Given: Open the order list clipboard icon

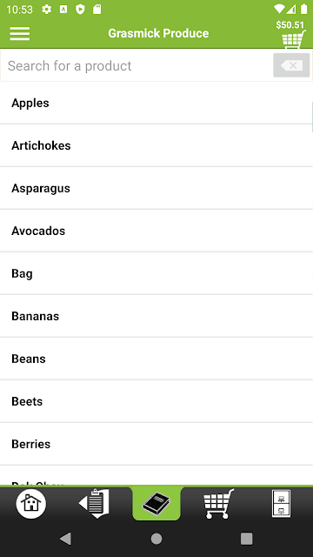Looking at the screenshot, I should 94,503.
